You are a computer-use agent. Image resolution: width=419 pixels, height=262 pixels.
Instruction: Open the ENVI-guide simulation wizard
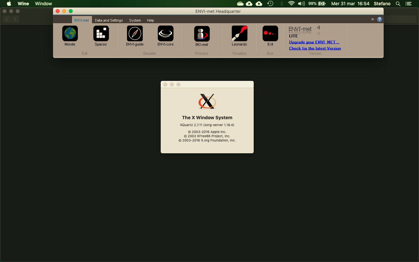tap(135, 33)
